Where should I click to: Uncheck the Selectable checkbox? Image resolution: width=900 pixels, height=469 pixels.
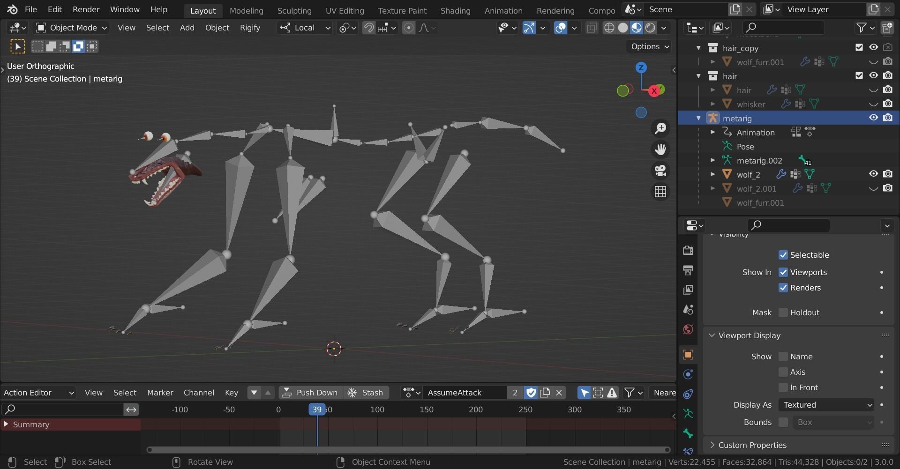click(783, 255)
